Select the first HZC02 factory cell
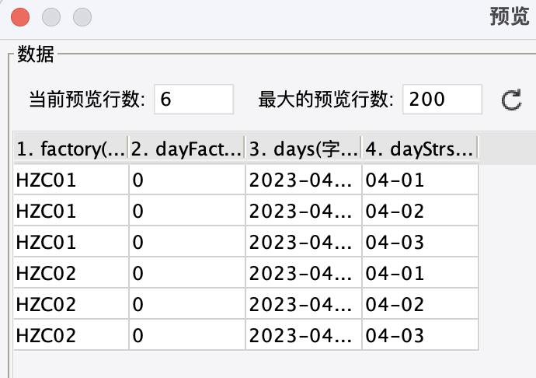The image size is (536, 378). coord(71,273)
